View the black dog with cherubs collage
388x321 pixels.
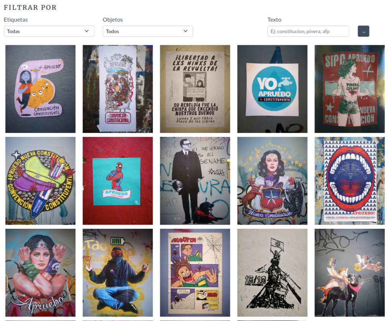pos(349,272)
